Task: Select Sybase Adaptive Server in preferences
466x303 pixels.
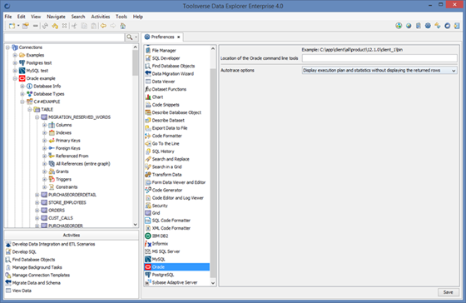Action: (x=175, y=282)
